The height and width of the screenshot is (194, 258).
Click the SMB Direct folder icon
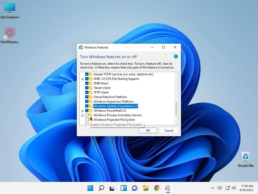90,83
